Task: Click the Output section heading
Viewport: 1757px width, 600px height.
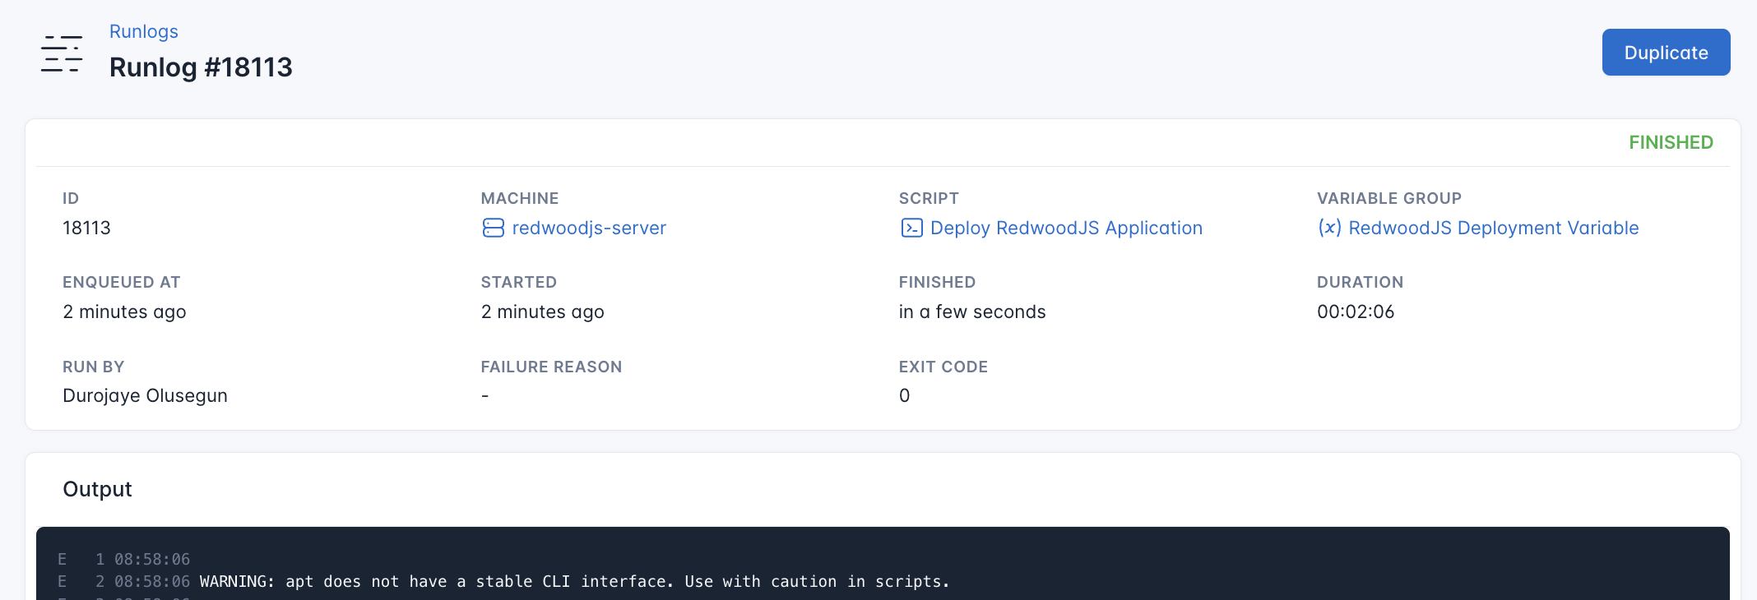Action: pyautogui.click(x=97, y=489)
